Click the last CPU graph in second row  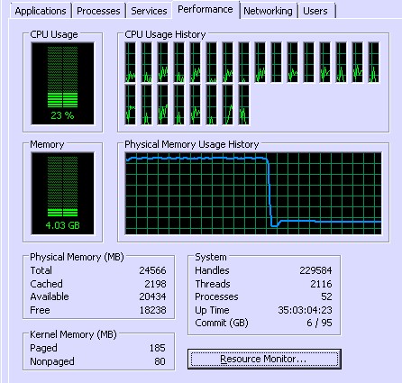tap(243, 105)
